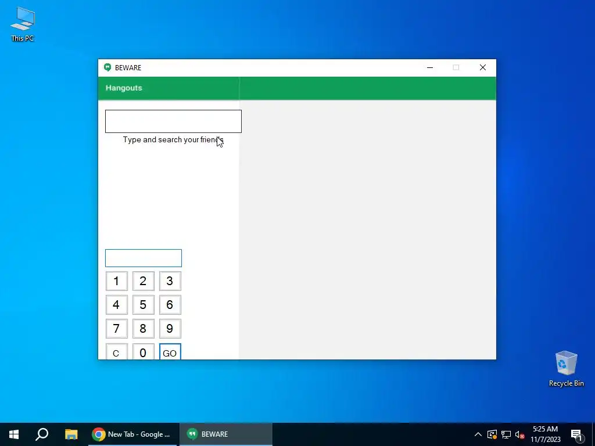This screenshot has width=595, height=446.
Task: Tap keypad digit 3
Action: coord(170,281)
